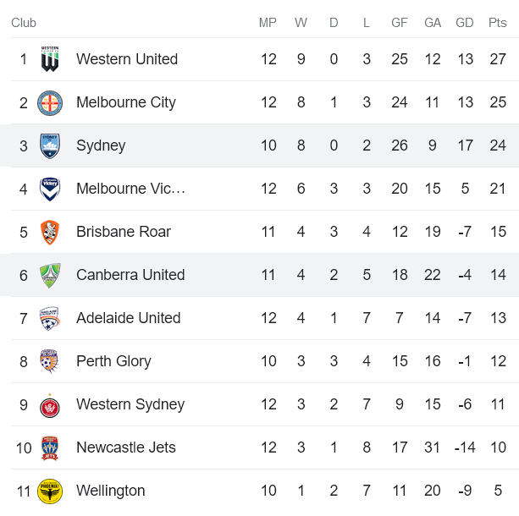519x516 pixels.
Task: Click the Pts column header
Action: [498, 23]
